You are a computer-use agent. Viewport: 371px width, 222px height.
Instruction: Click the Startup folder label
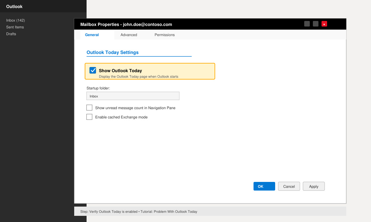point(98,88)
